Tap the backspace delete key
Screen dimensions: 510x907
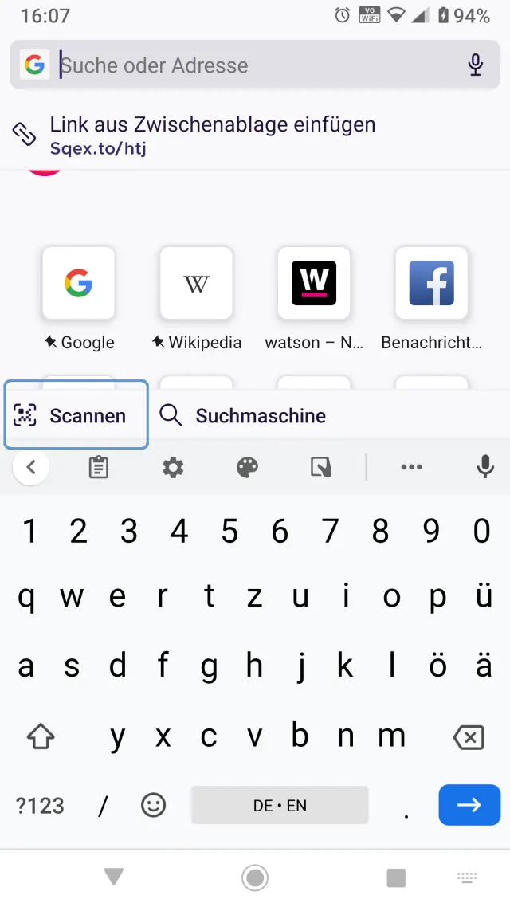(x=469, y=737)
